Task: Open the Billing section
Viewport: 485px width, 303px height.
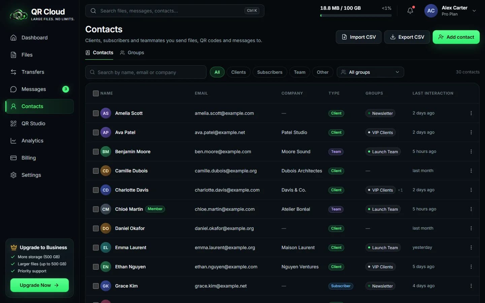Action: tap(39, 158)
